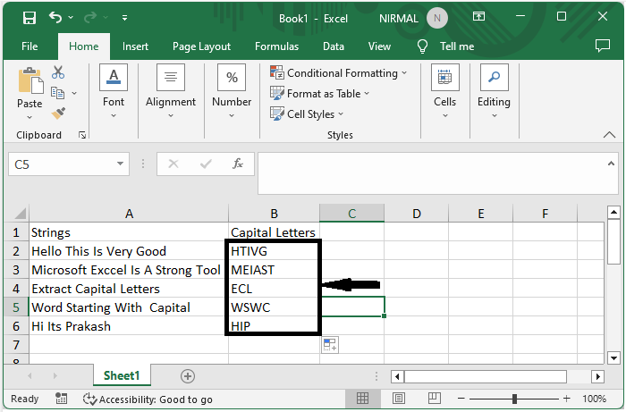Select column D header

417,214
